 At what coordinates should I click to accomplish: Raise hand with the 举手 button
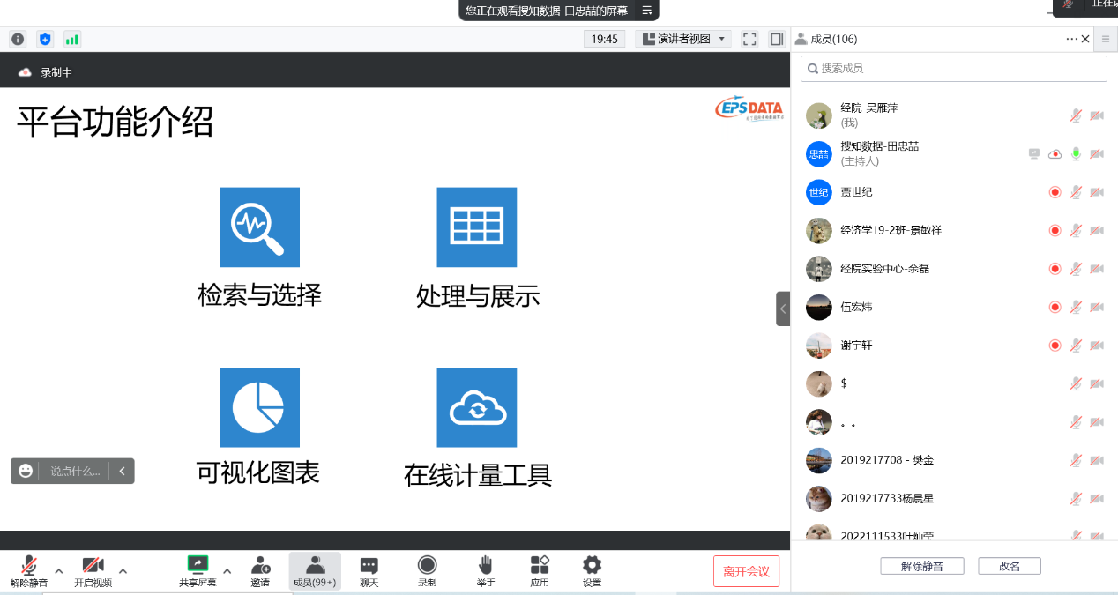485,570
